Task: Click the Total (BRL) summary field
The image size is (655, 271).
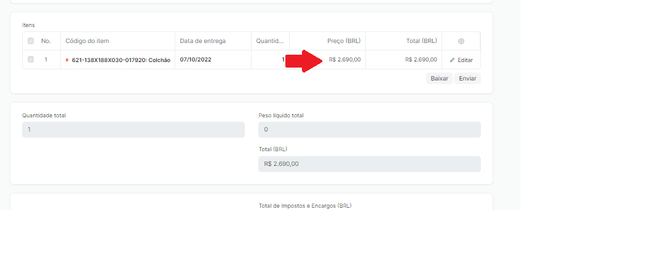Action: coord(369,164)
